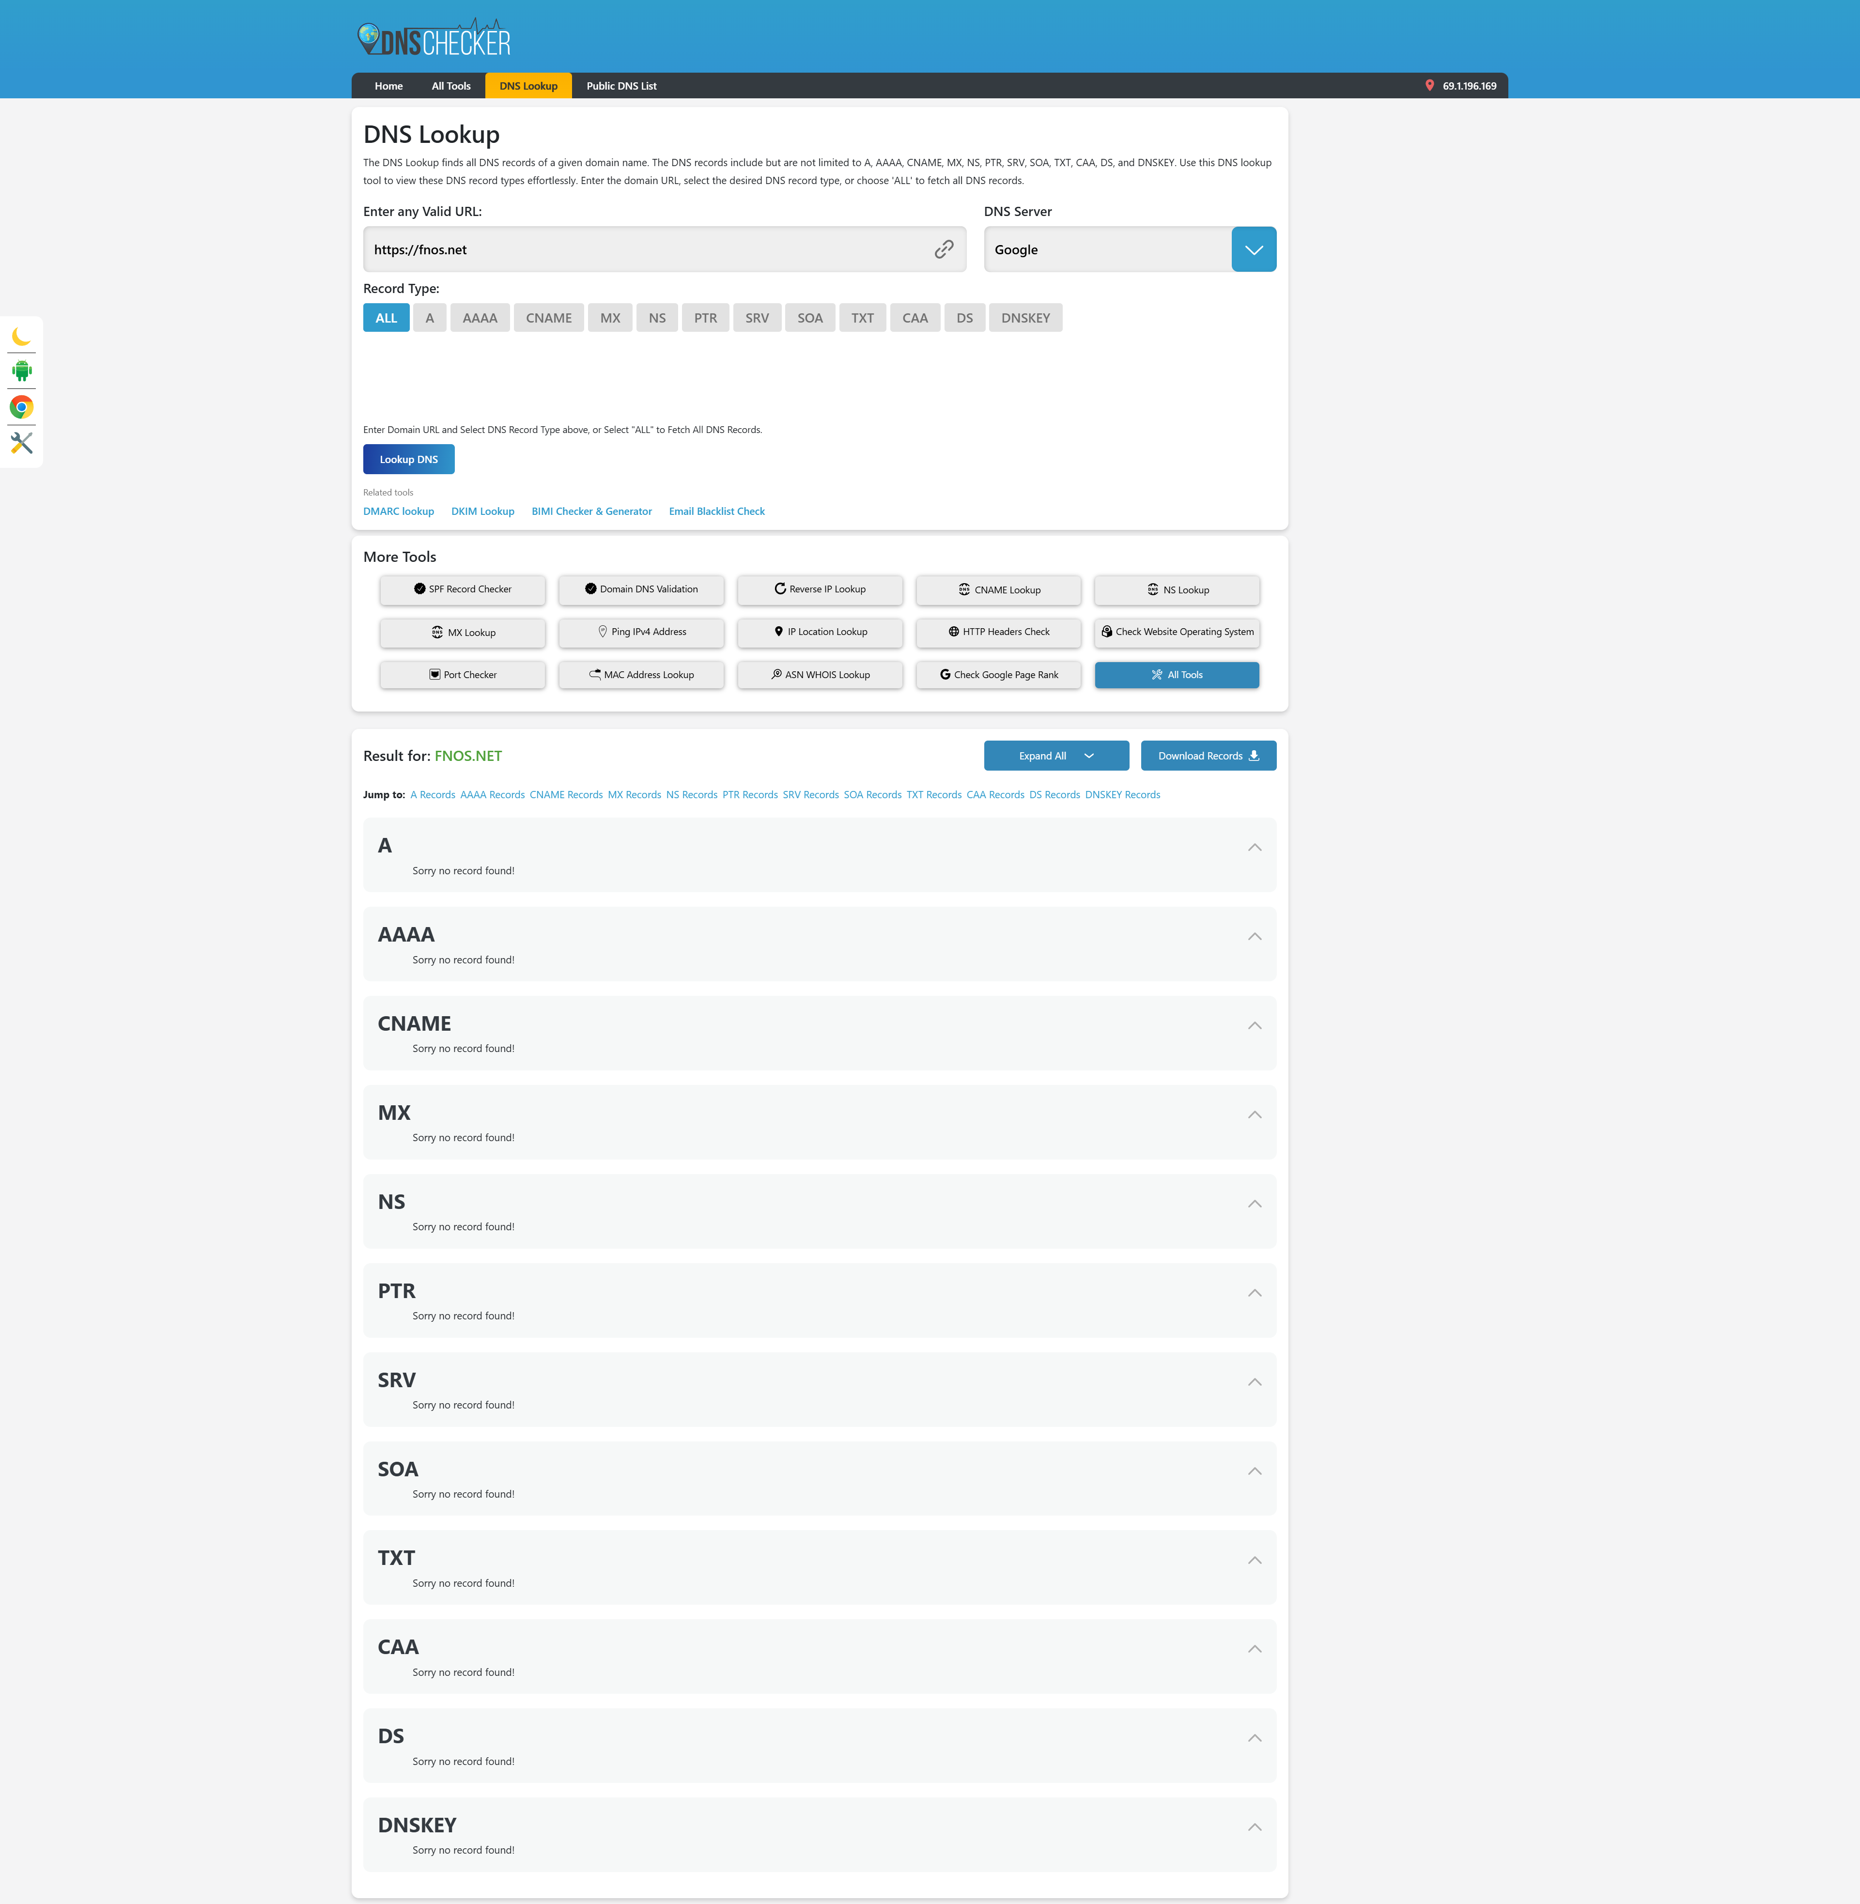Screen dimensions: 1860x1904
Task: Toggle dark mode with the moon icon
Action: (21, 337)
